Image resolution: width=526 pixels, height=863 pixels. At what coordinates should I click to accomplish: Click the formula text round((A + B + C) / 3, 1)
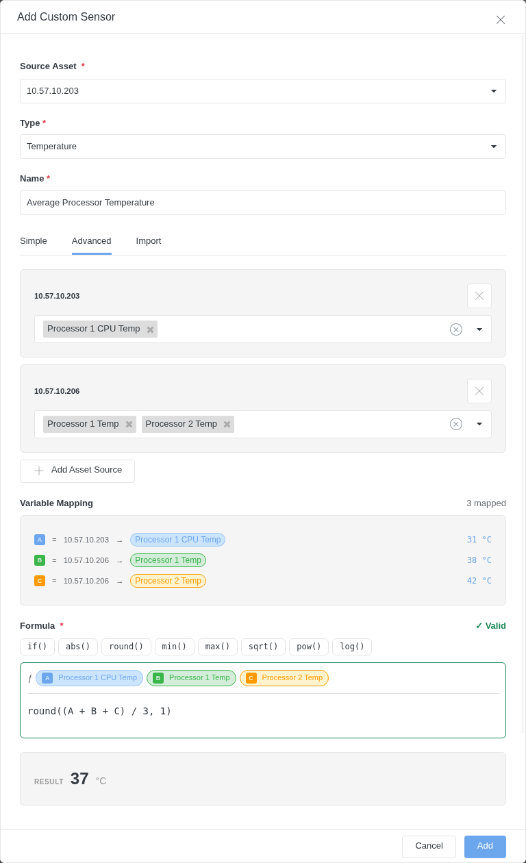(x=99, y=711)
